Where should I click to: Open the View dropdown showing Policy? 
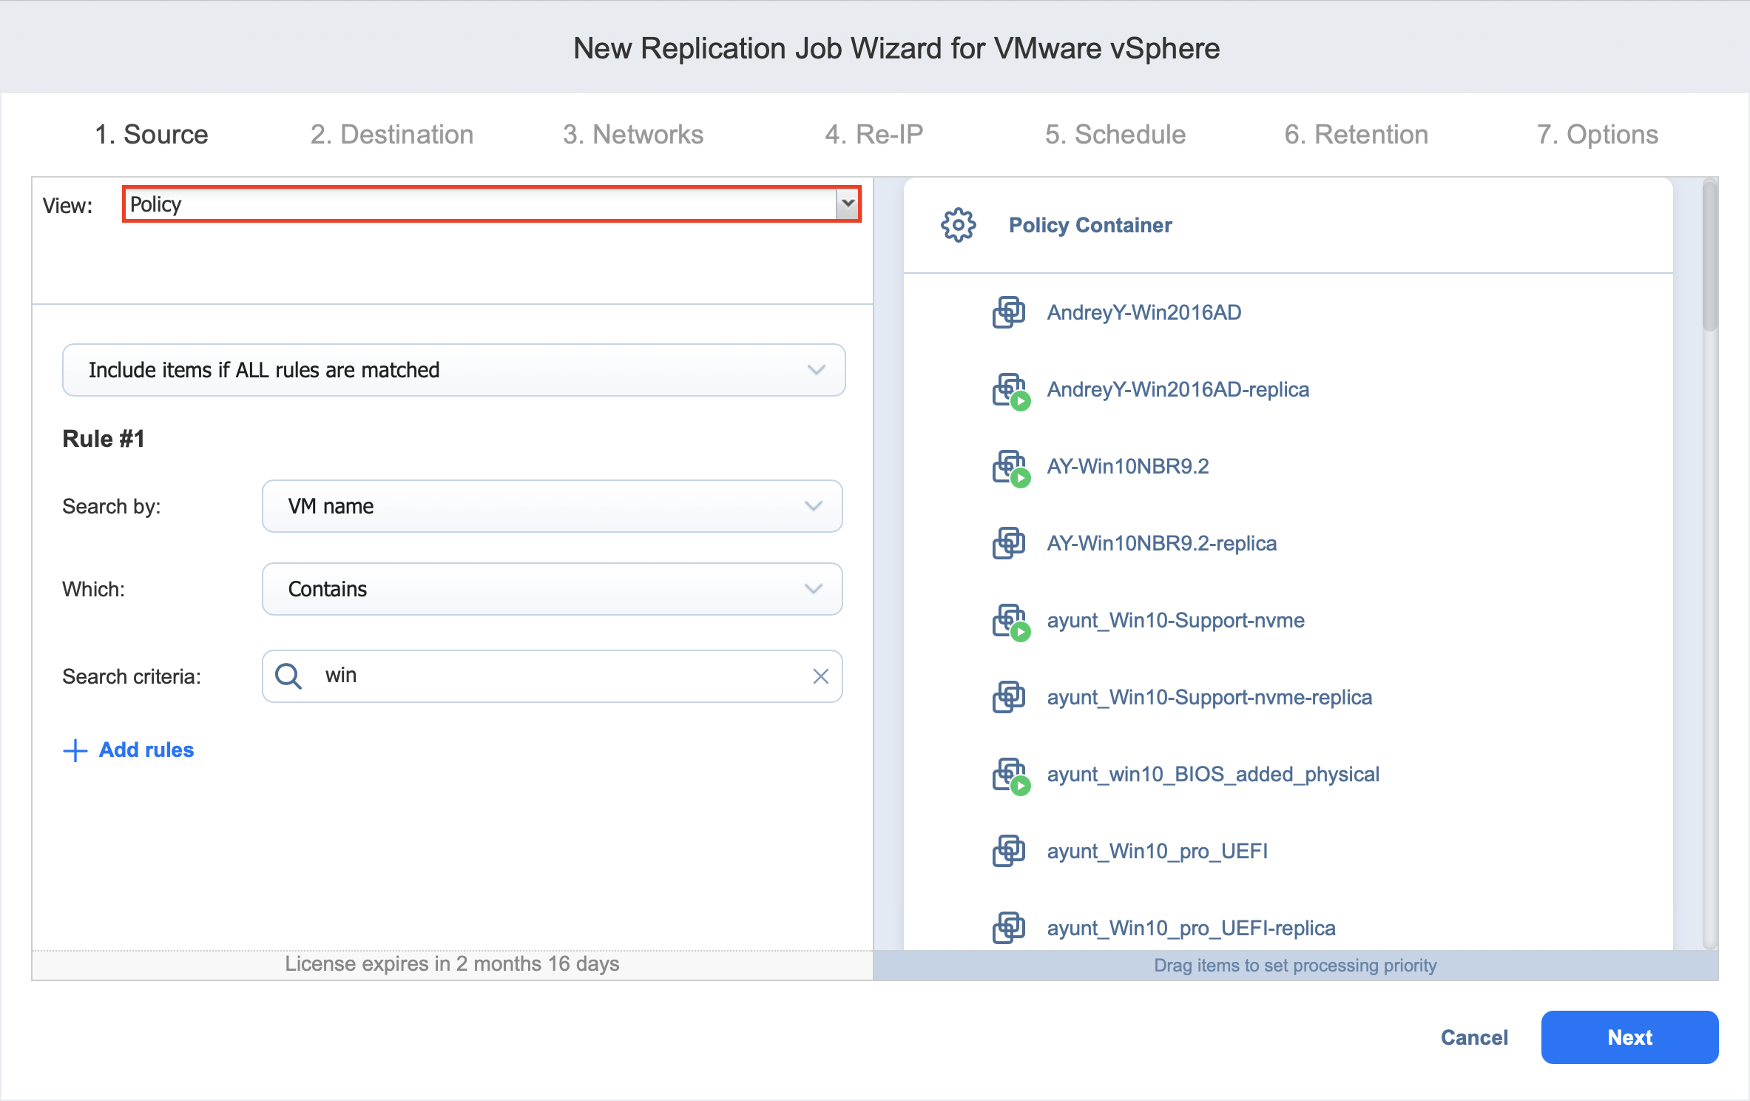tap(492, 204)
